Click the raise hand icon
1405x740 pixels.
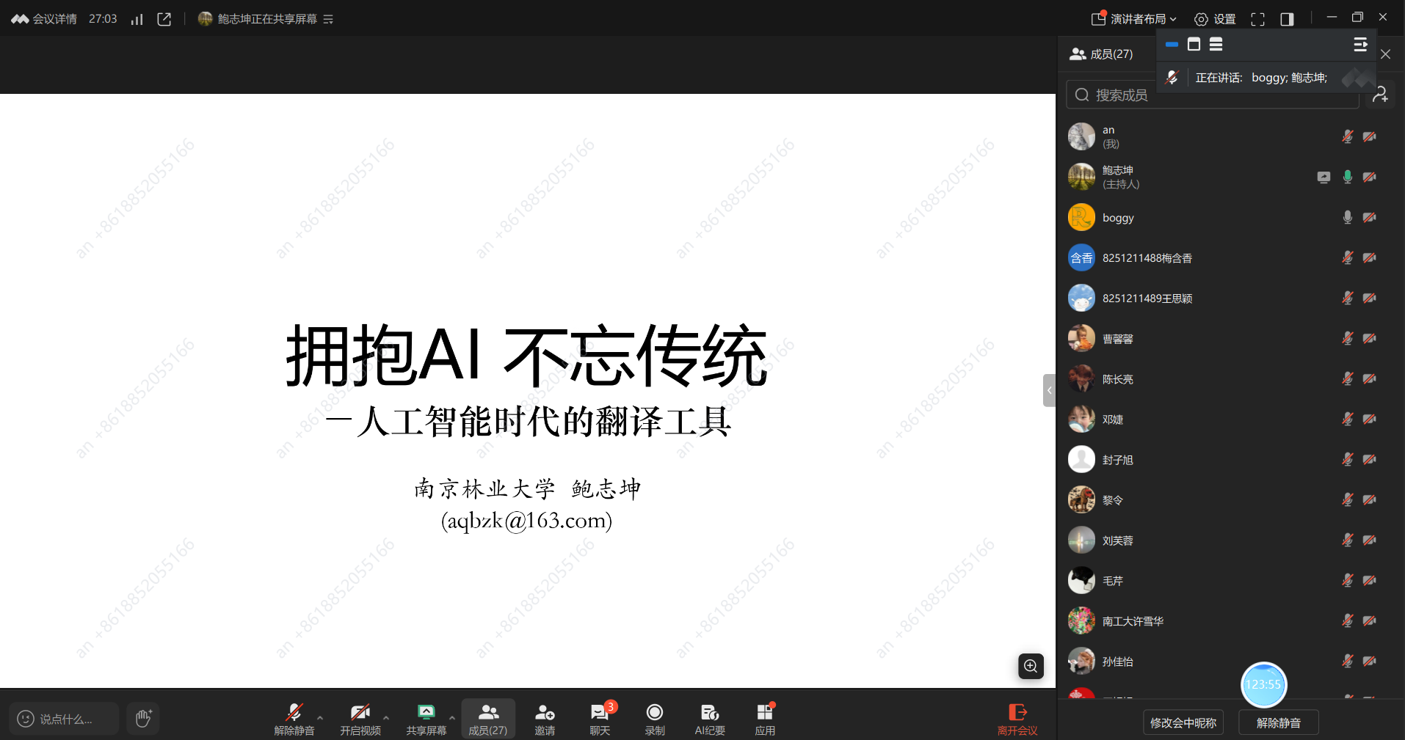(143, 718)
